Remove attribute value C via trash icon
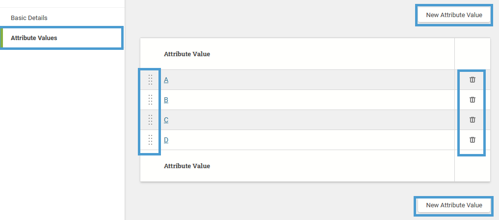Viewport: 499px width, 220px height. [473, 120]
